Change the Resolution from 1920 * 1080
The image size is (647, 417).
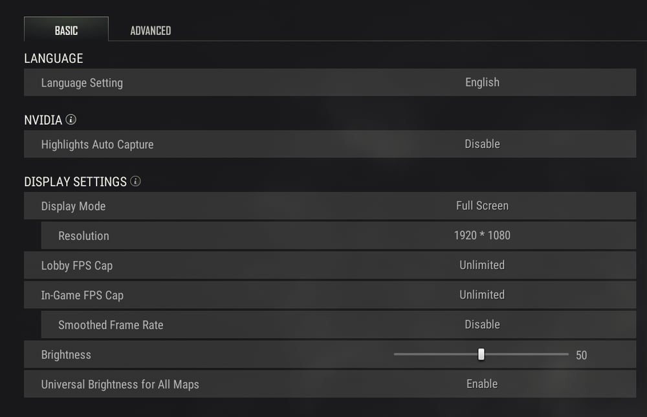click(482, 235)
